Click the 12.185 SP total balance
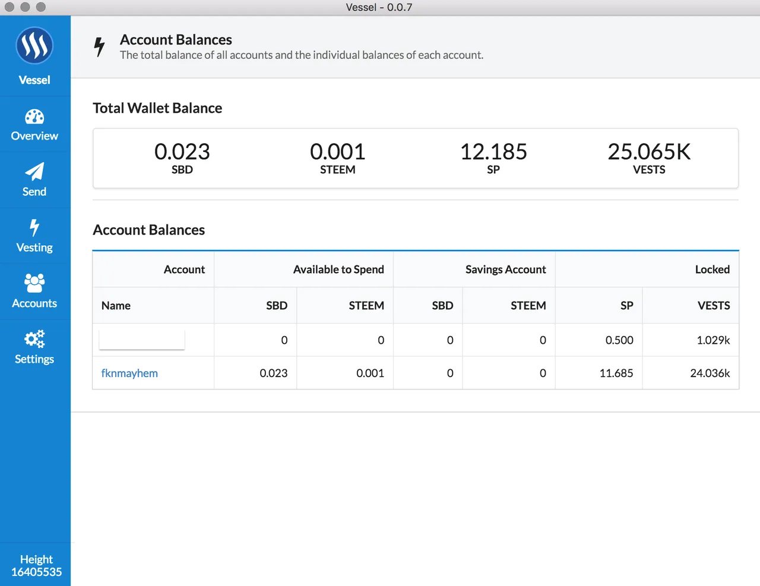760x586 pixels. [x=493, y=158]
